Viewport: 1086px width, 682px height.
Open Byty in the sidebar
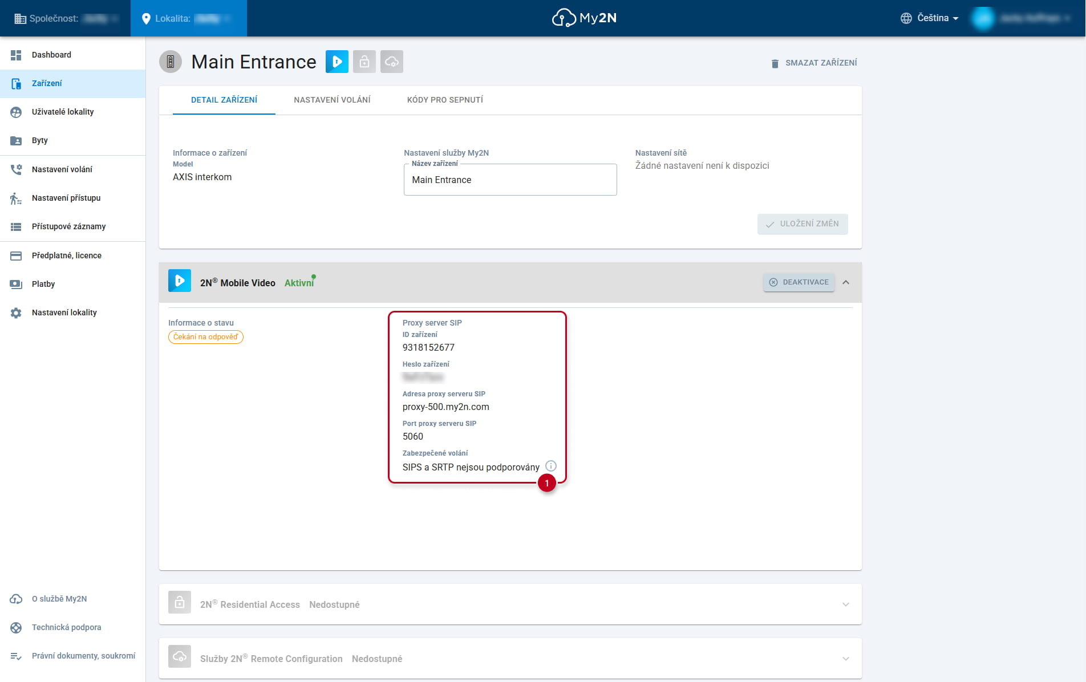pos(72,140)
